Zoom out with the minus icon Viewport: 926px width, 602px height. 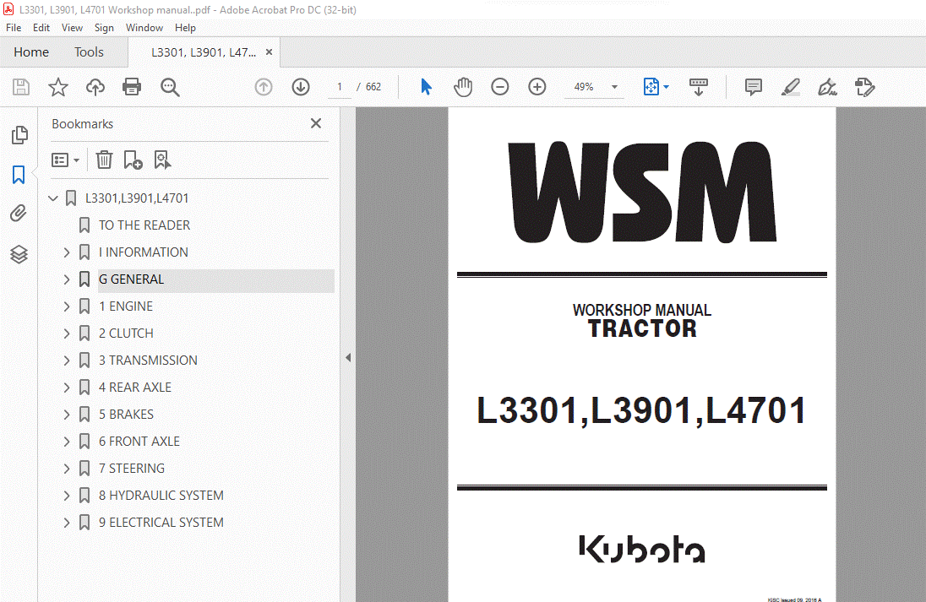coord(499,87)
